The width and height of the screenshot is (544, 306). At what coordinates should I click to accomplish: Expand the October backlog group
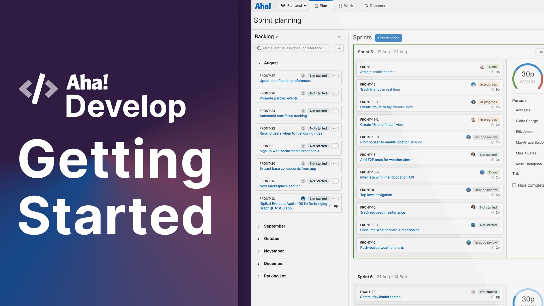(258, 239)
